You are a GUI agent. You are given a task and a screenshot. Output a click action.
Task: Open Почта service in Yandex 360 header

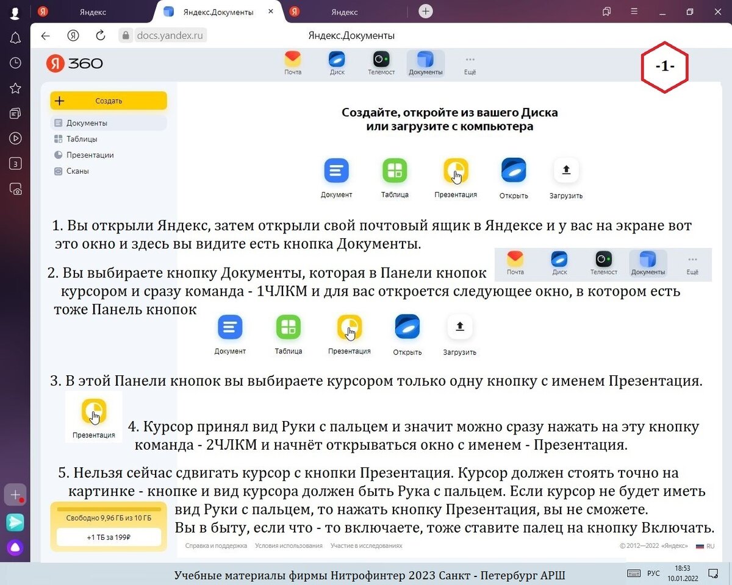[293, 63]
